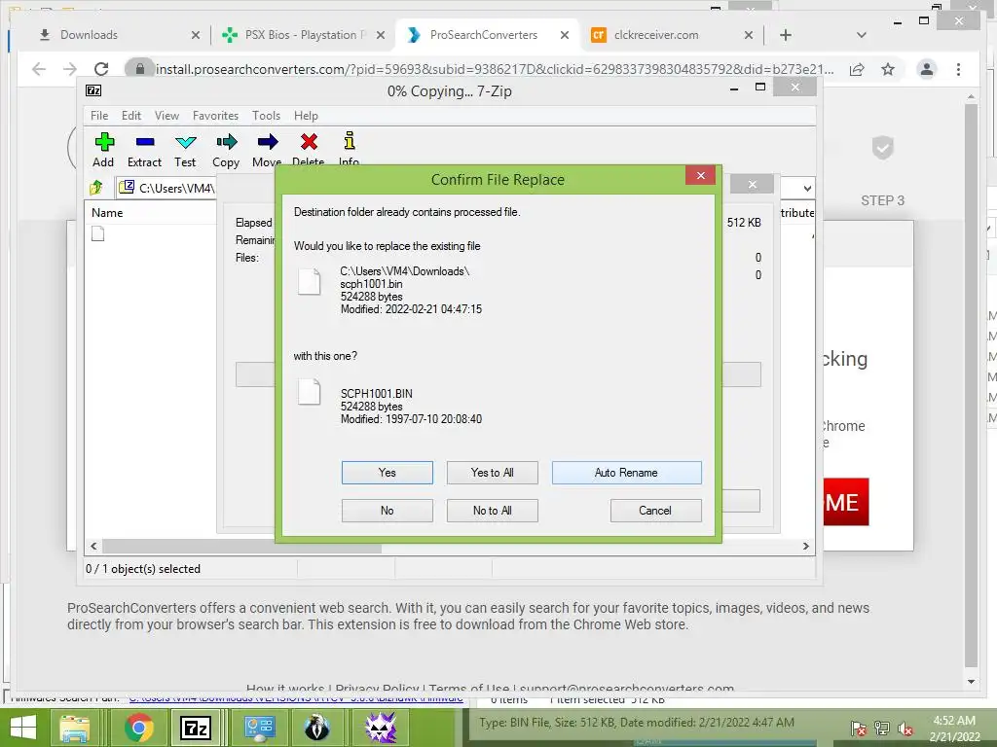Click the 7-Zip horizontal scrollbar right arrow
Viewport: 997px width, 747px height.
[806, 547]
